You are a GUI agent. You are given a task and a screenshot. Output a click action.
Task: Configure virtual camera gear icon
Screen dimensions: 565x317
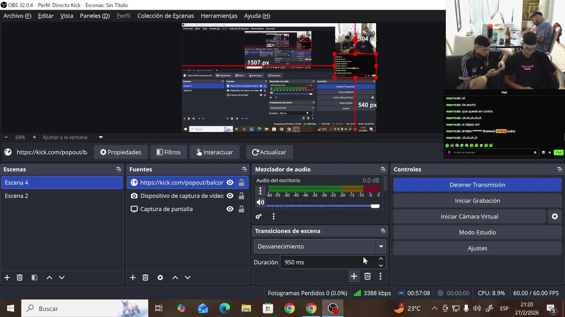[x=555, y=216]
